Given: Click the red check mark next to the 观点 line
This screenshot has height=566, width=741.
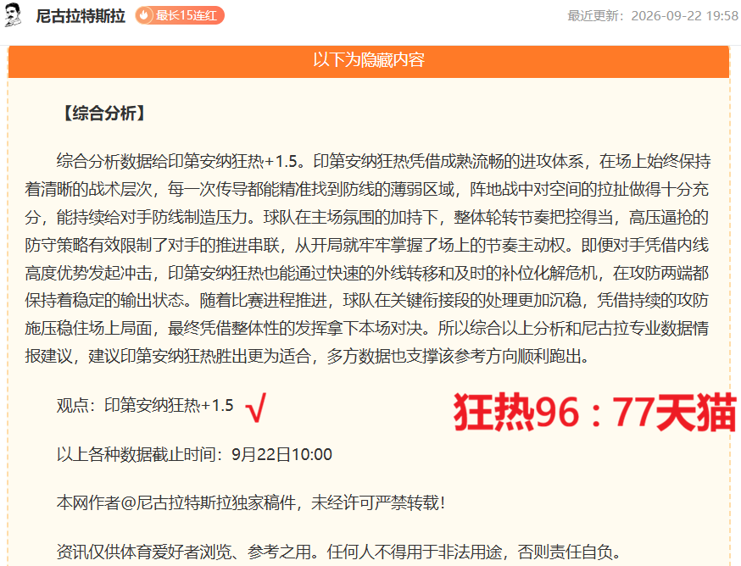Looking at the screenshot, I should point(256,408).
